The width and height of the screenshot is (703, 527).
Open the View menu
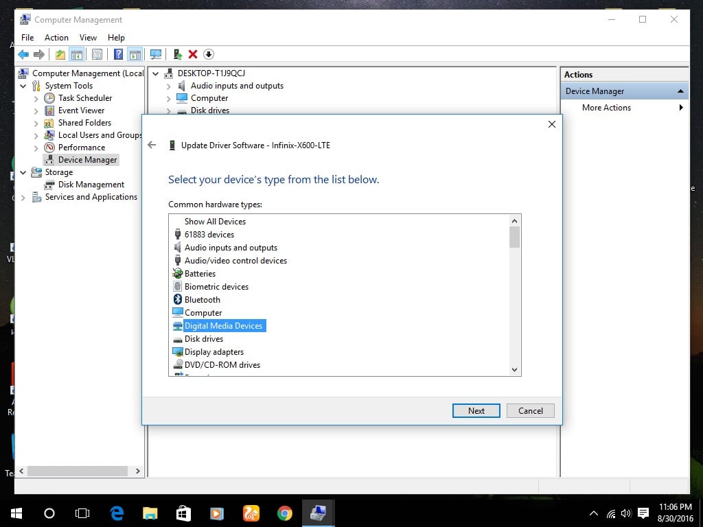click(88, 38)
